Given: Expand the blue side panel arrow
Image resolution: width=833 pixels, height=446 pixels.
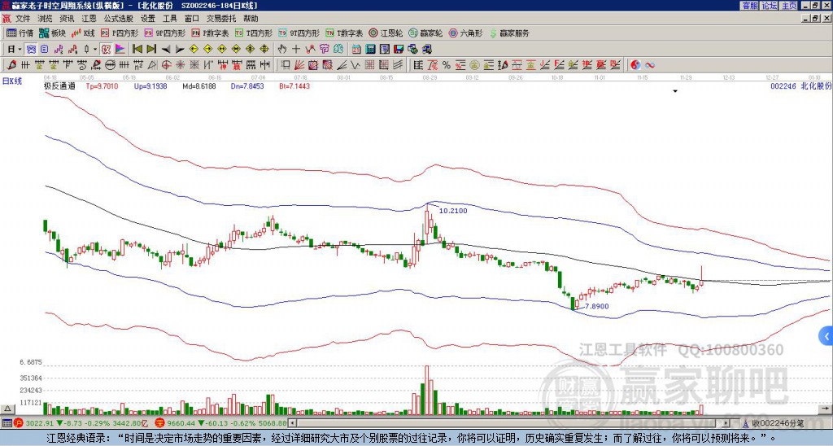Looking at the screenshot, I should (x=826, y=336).
